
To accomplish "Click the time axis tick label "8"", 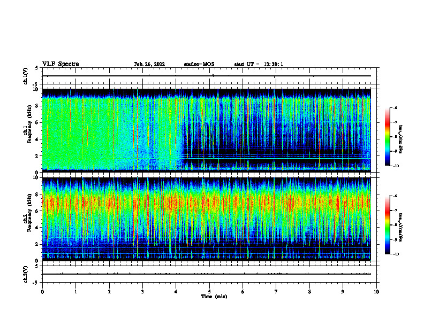I will (309, 292).
